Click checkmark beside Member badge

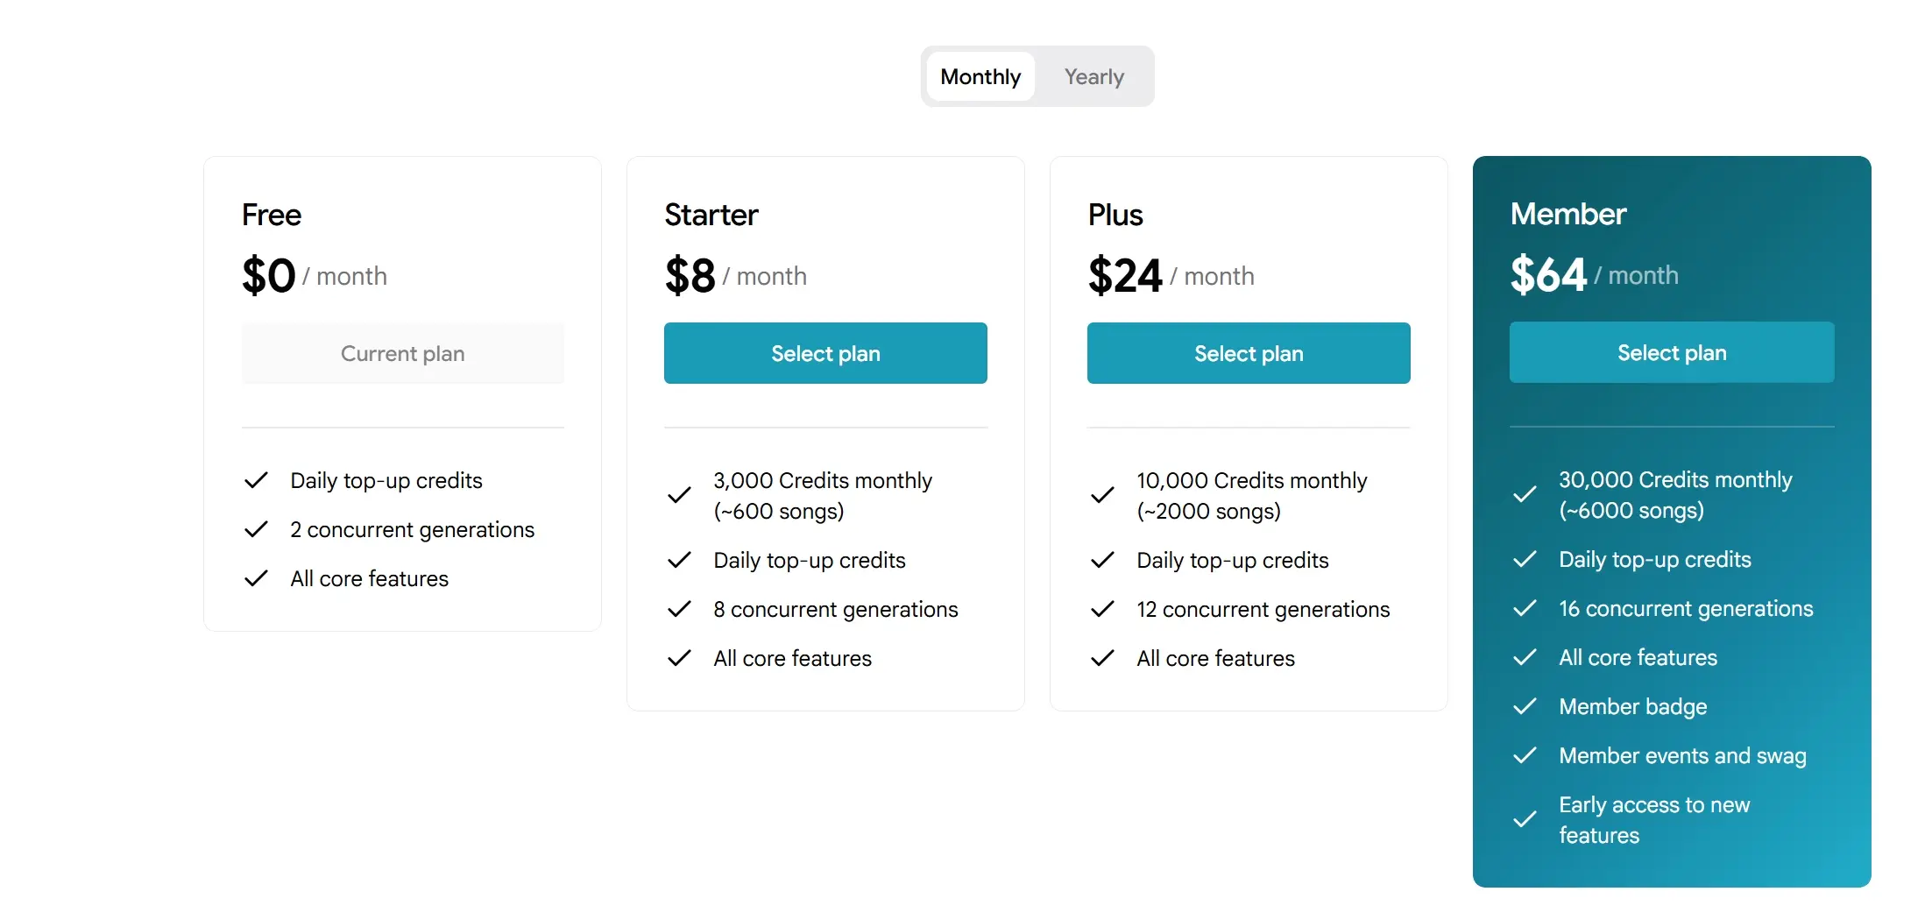1525,706
